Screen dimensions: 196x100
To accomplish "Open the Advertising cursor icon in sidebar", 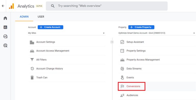I will point(5,45).
